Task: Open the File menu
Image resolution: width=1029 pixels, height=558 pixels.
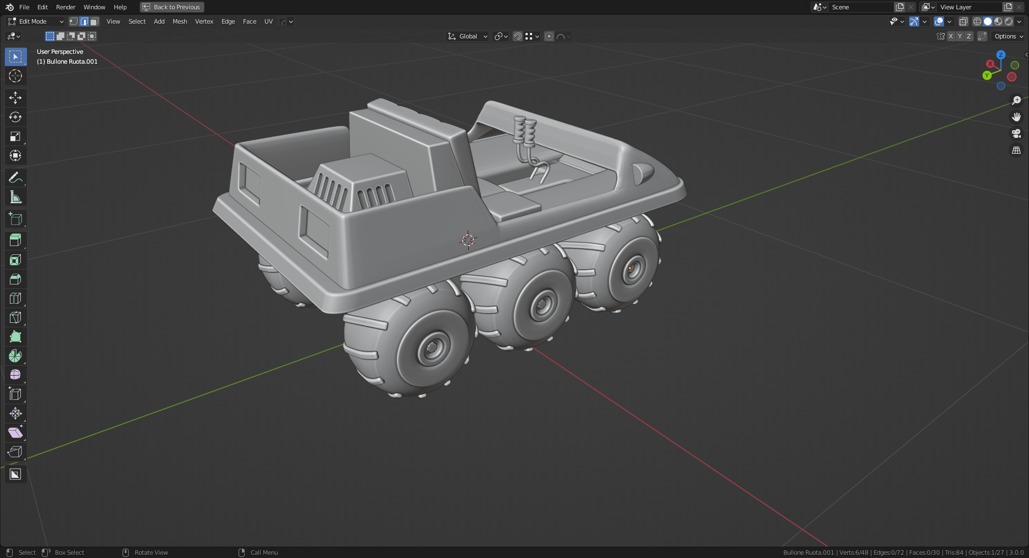Action: [x=24, y=7]
